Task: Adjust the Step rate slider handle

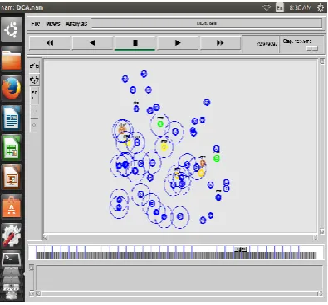Action: pos(312,49)
